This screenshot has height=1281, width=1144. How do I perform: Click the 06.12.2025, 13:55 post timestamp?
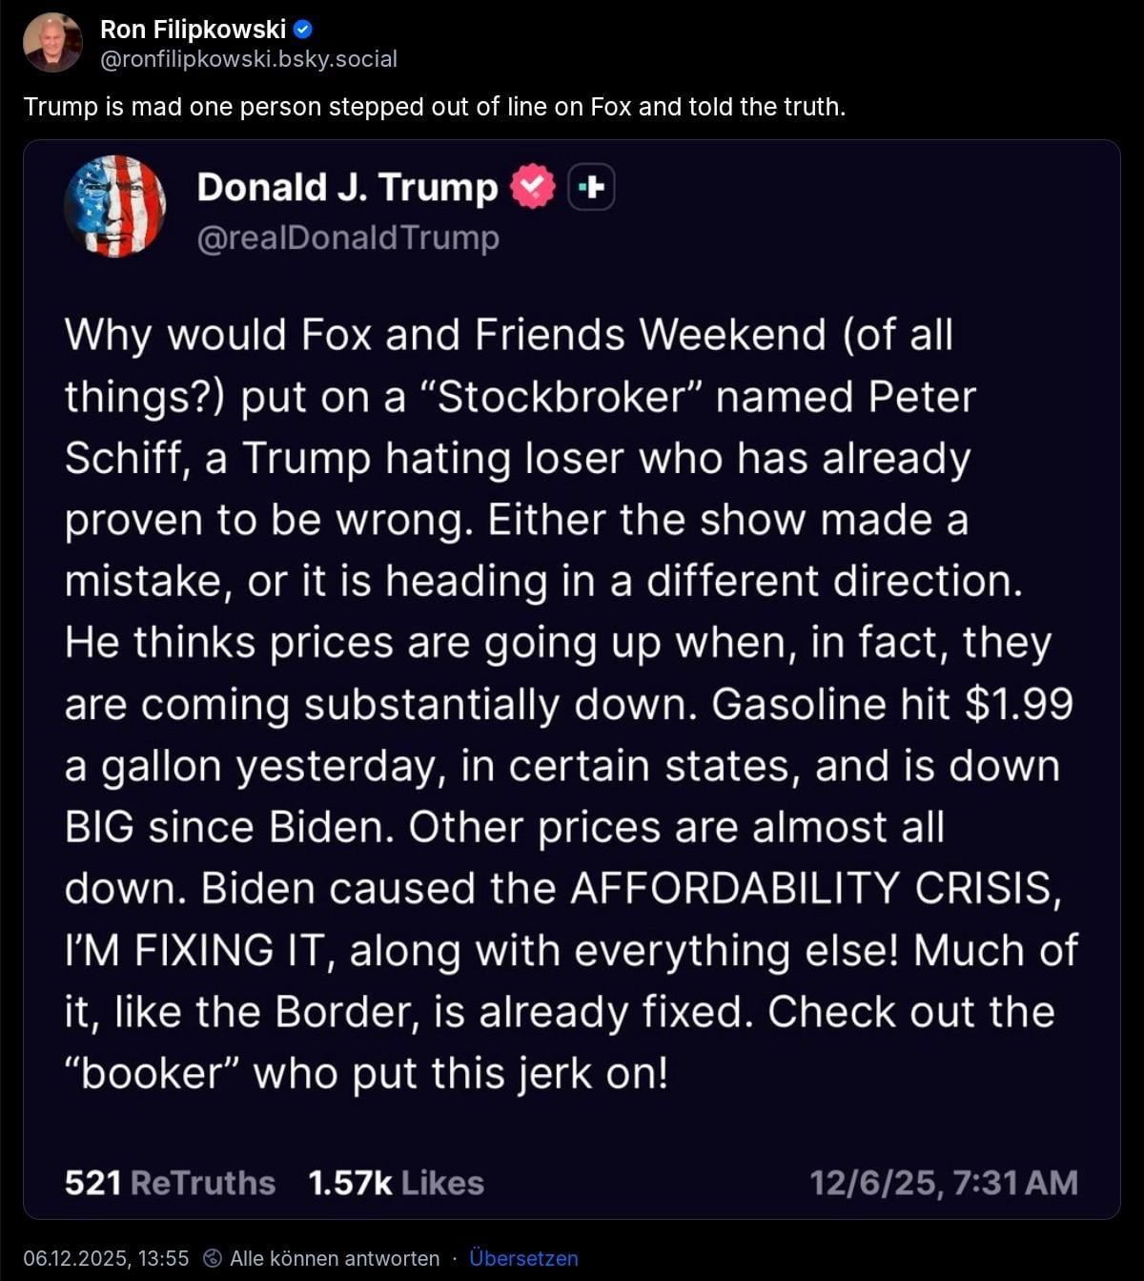(x=106, y=1258)
